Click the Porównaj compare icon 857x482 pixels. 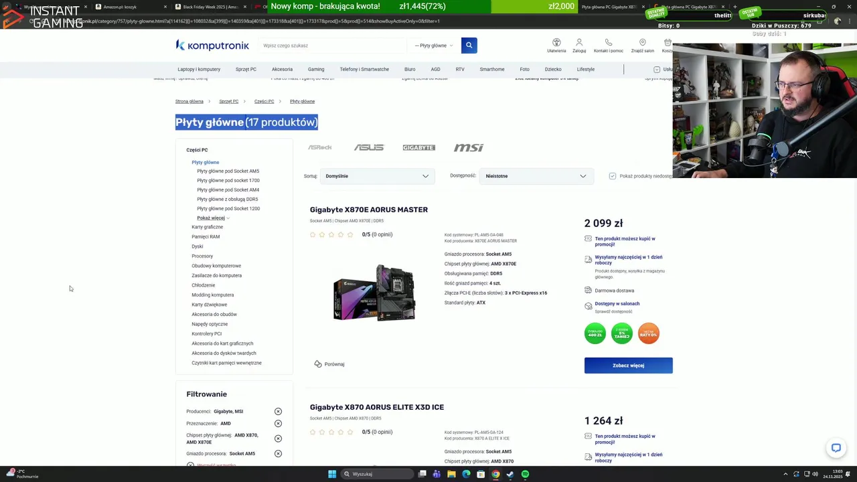point(318,364)
